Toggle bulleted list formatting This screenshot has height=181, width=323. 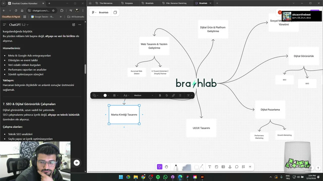pyautogui.click(x=180, y=95)
